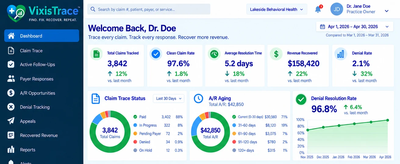Click the Denial Rate bar chart icon
This screenshot has height=164, width=400.
(x=341, y=54)
